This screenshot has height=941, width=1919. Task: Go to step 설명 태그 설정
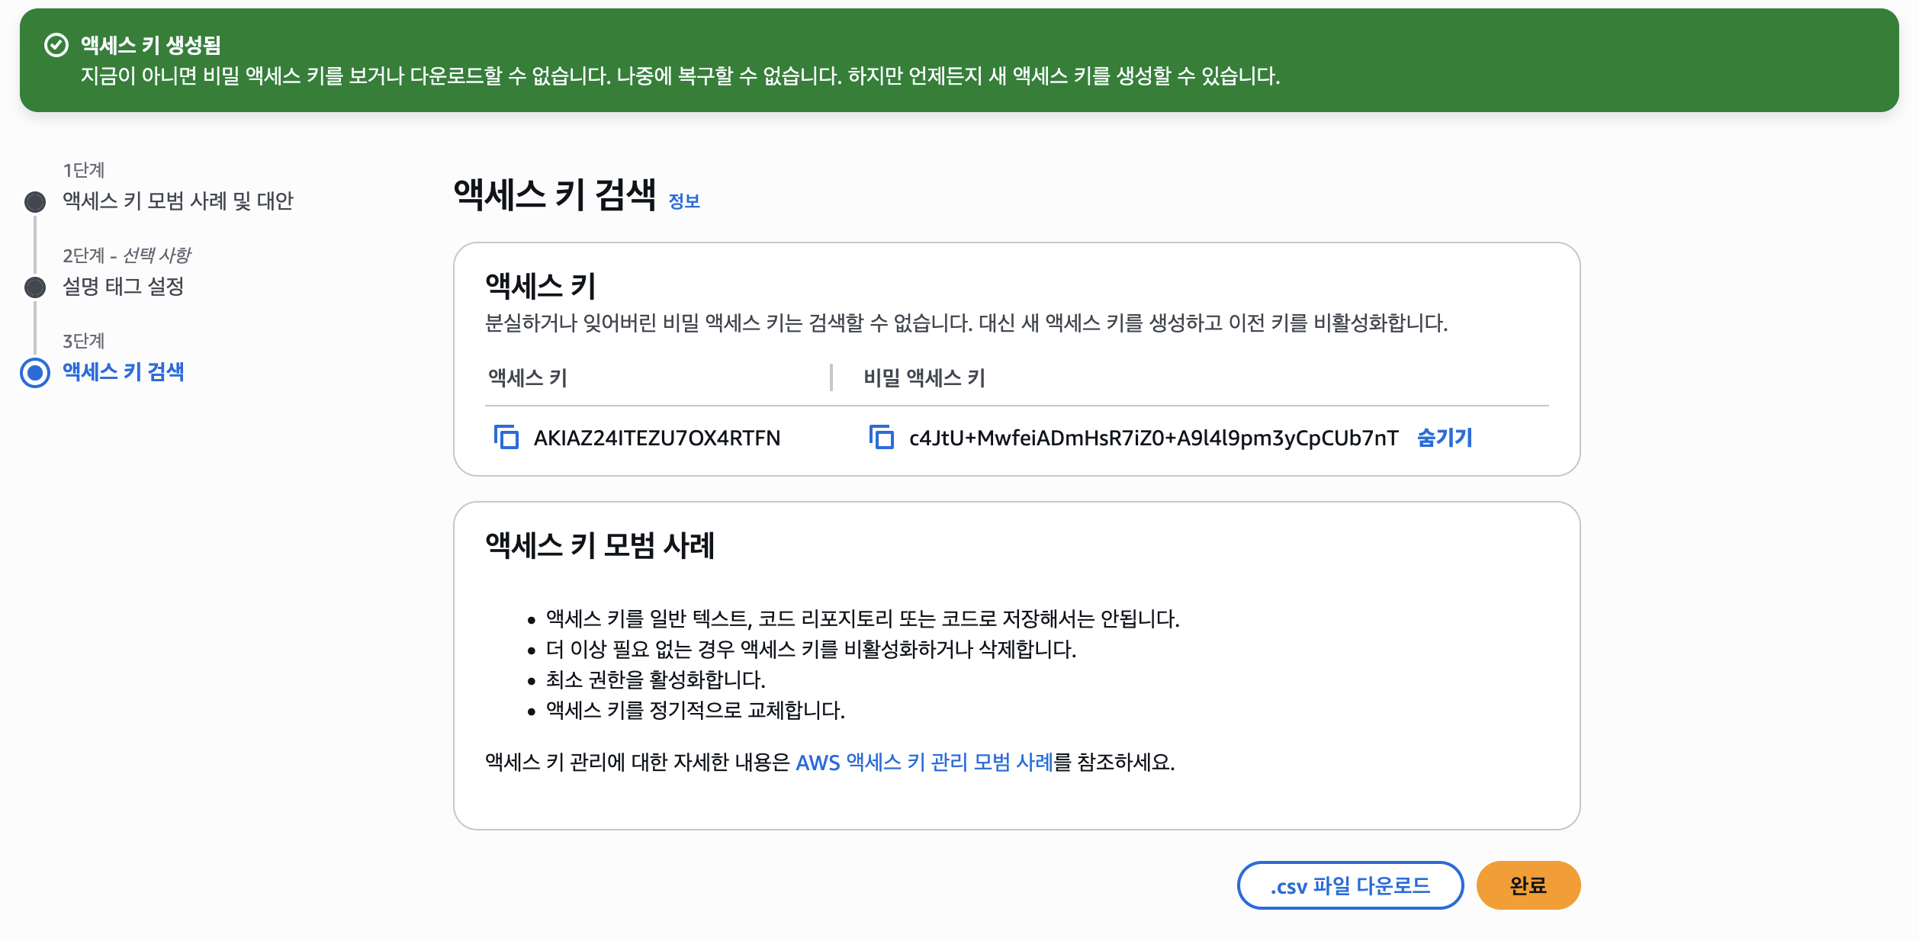tap(124, 287)
